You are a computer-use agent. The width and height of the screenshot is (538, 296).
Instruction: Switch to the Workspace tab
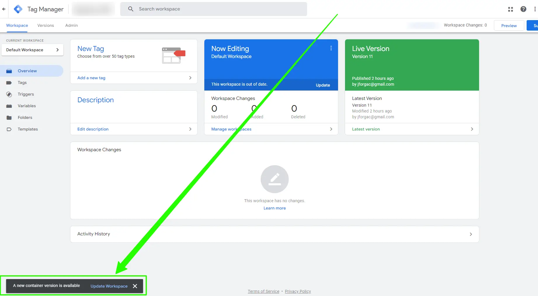pyautogui.click(x=17, y=25)
